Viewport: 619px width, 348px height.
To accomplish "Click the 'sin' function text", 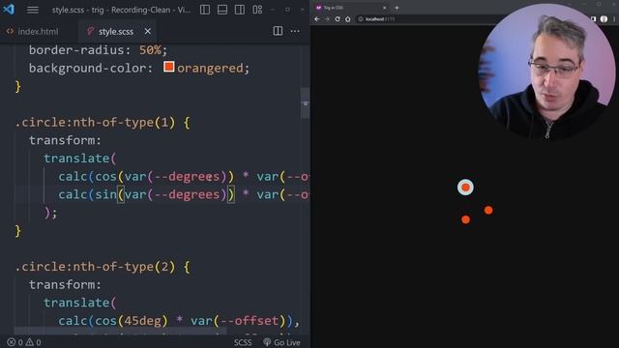I will tap(105, 194).
